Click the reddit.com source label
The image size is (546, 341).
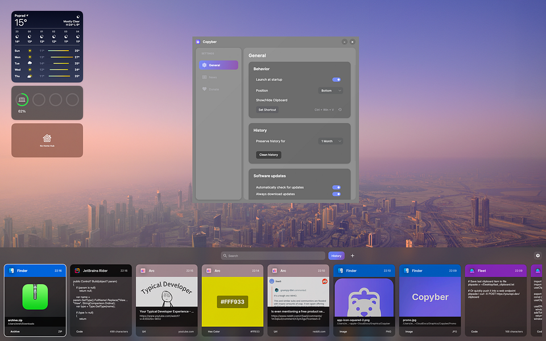click(318, 331)
